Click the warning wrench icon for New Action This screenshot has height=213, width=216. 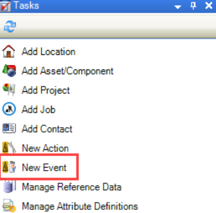pos(9,148)
